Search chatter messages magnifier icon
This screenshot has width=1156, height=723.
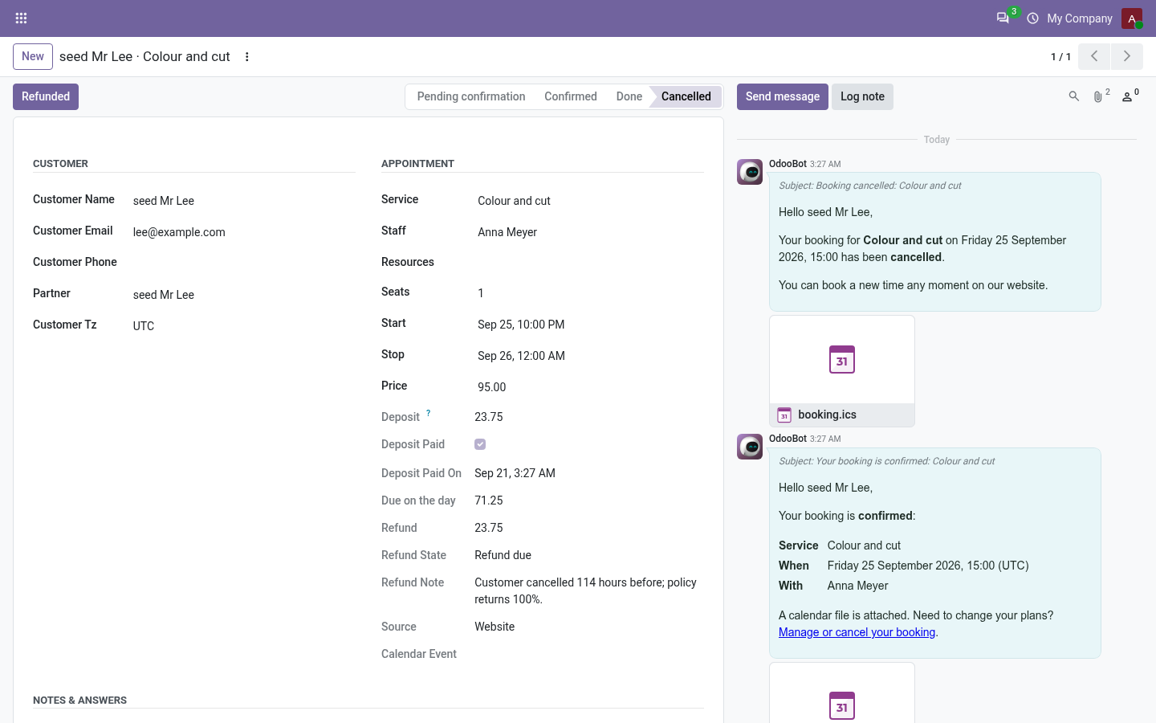pyautogui.click(x=1074, y=96)
